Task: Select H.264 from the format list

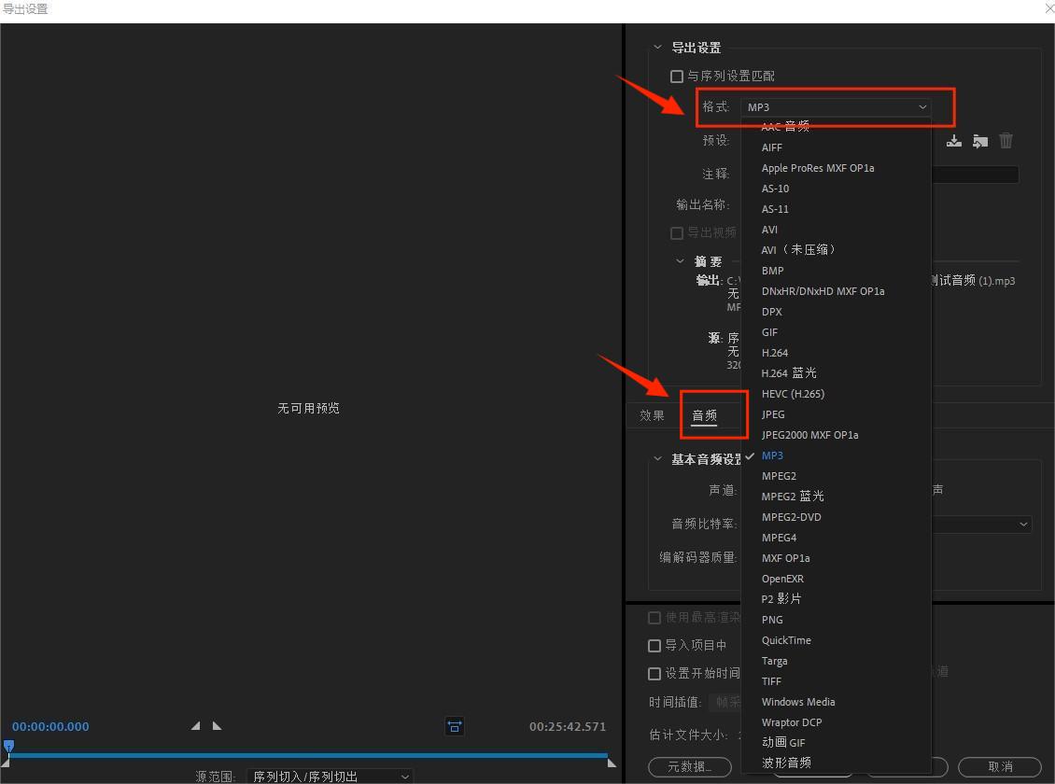Action: click(x=775, y=352)
